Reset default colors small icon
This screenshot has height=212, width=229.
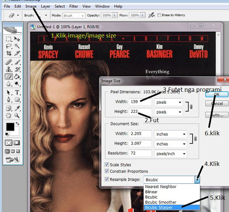pos(7,134)
